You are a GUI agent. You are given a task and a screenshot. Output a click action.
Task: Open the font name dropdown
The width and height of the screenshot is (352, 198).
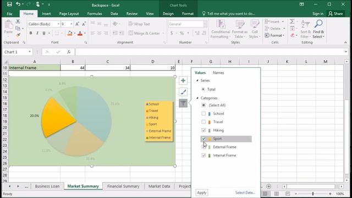(58, 24)
